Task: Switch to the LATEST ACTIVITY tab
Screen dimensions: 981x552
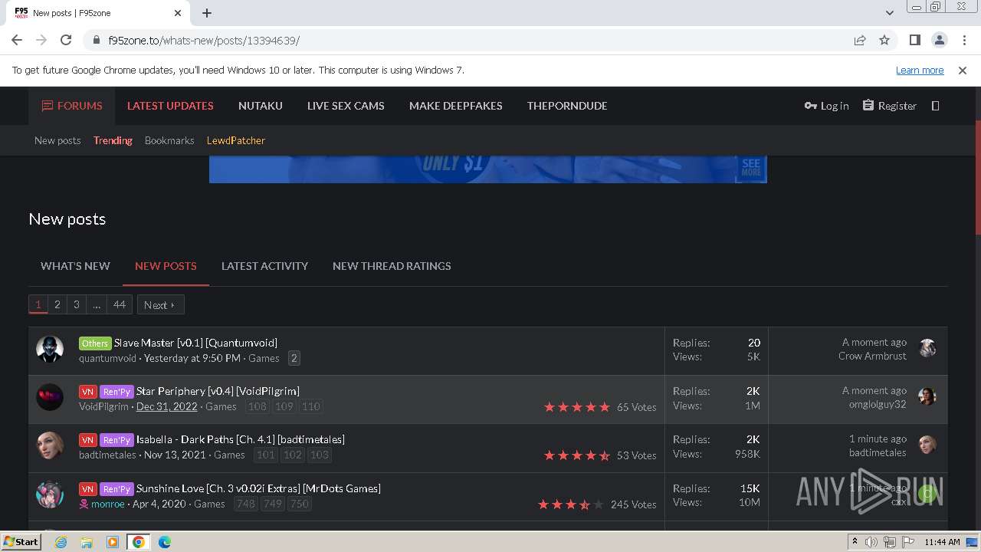Action: pyautogui.click(x=264, y=266)
